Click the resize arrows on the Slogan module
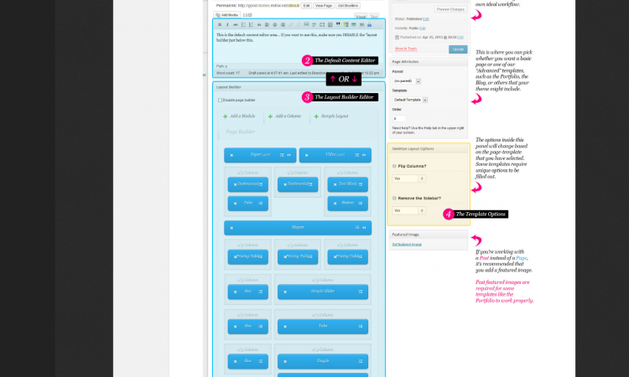The height and width of the screenshot is (377, 629). [x=366, y=227]
